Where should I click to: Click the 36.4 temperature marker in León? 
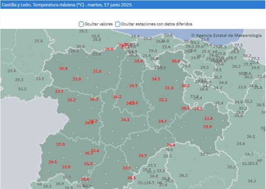(63, 69)
